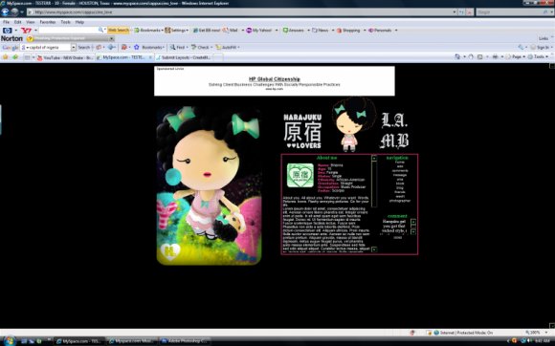Click the Google toolbar Sign In button
This screenshot has height=346, width=555.
[540, 48]
